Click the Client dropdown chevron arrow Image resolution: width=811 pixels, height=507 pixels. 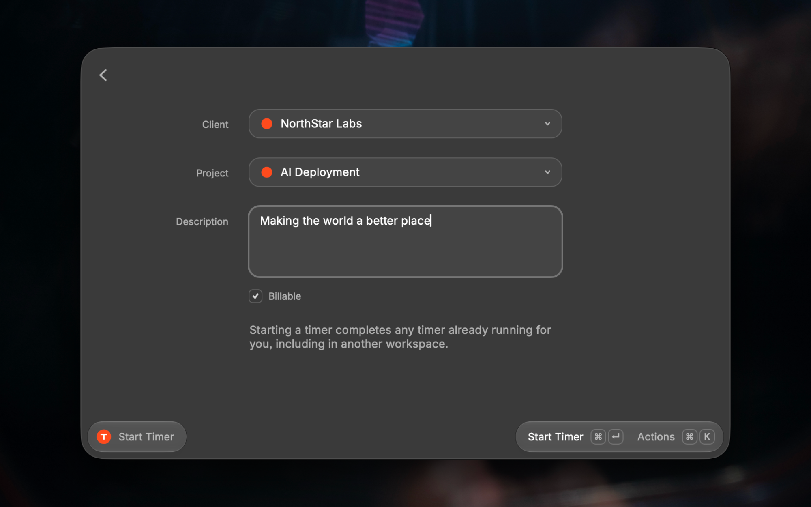click(x=547, y=124)
